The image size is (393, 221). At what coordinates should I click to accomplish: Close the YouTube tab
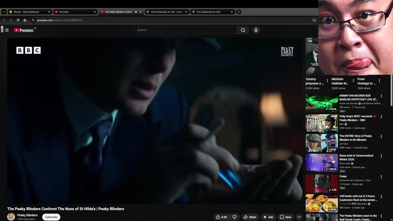95,12
